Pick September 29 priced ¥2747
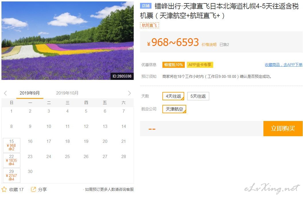The height and width of the screenshot is (198, 303). pyautogui.click(x=11, y=175)
